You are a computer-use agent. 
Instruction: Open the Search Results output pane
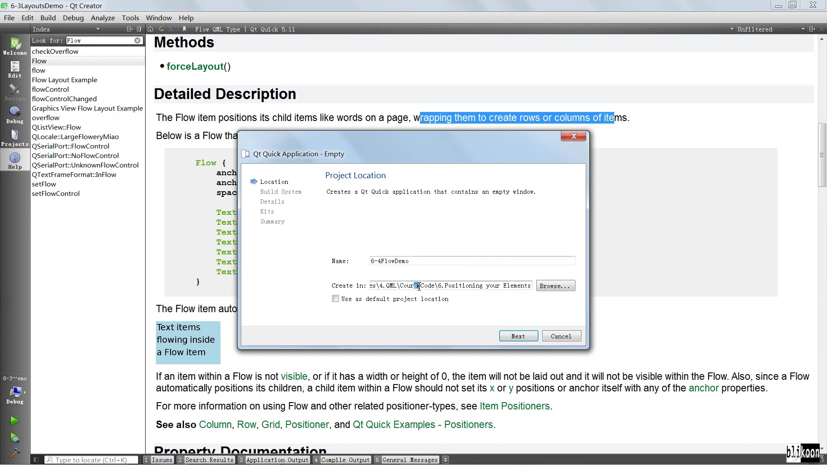point(206,460)
